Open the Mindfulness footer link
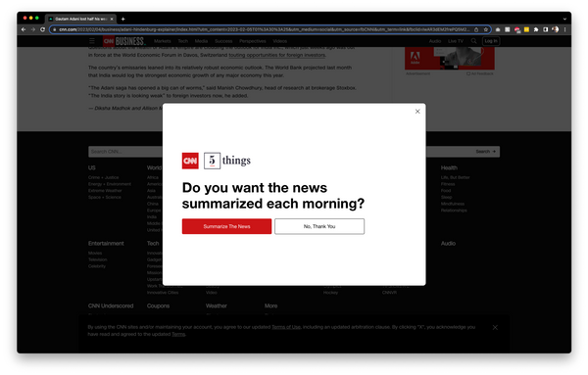Screen dimensions: 588x375 pyautogui.click(x=453, y=205)
